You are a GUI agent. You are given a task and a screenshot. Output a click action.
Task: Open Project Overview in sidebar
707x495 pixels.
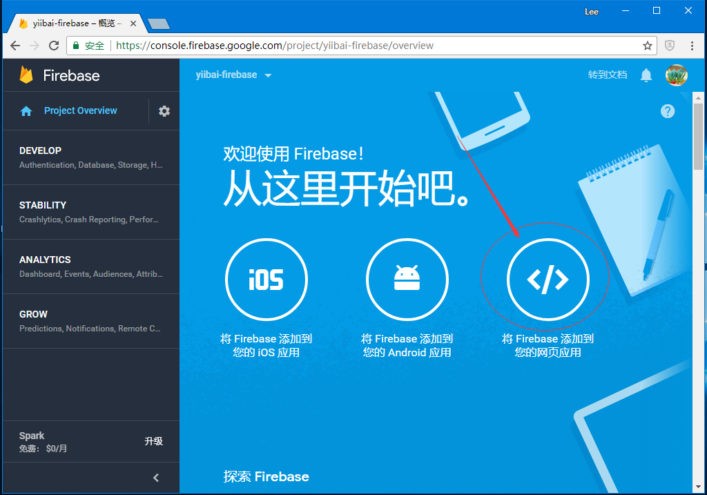click(x=80, y=110)
